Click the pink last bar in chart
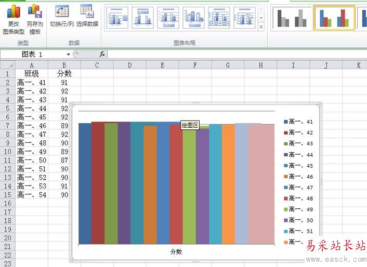The width and height of the screenshot is (367, 267). pos(261,184)
